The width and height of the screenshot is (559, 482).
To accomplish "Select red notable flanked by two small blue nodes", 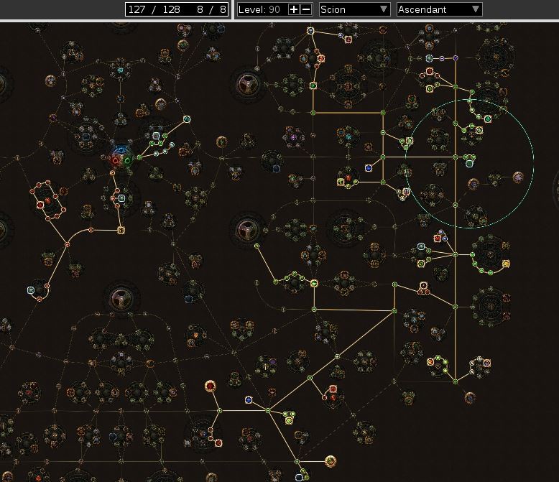I will click(438, 238).
